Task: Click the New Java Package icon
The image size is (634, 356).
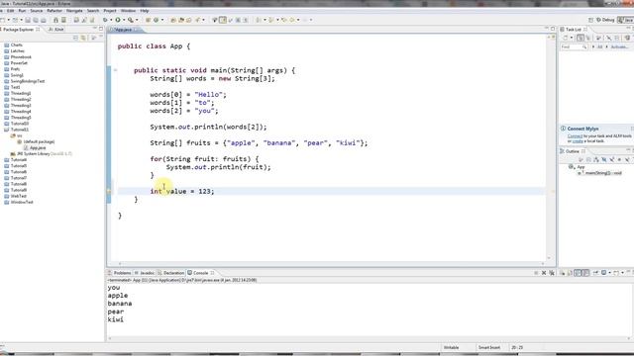Action: click(148, 20)
